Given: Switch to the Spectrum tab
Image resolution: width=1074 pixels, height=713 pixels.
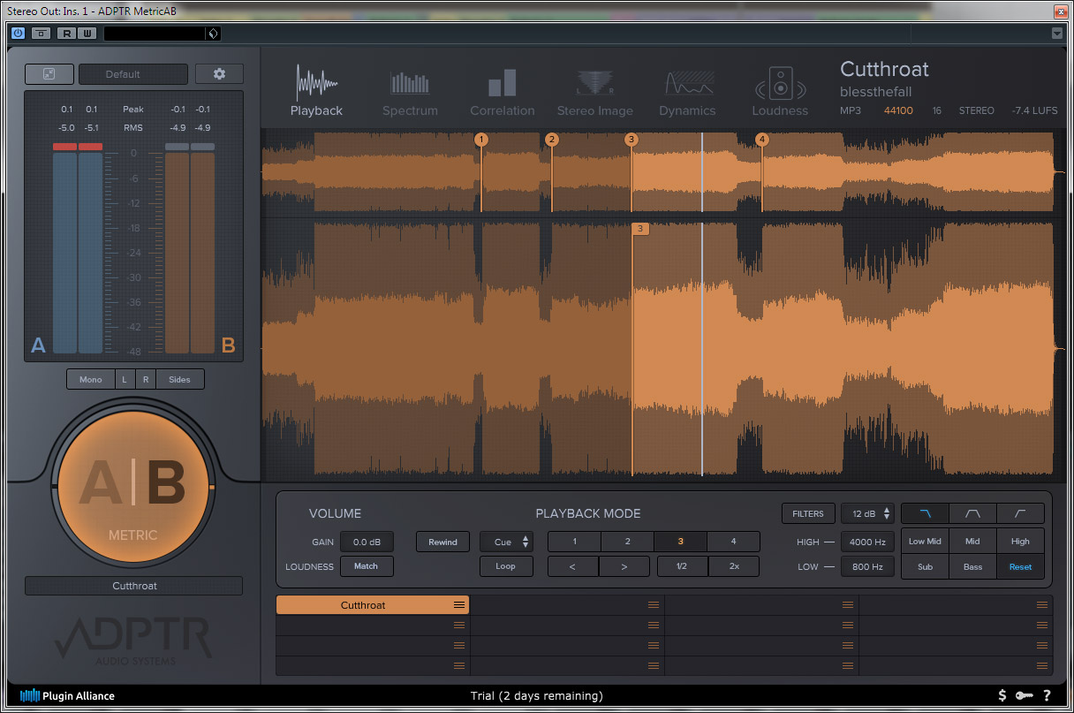Looking at the screenshot, I should click(410, 93).
